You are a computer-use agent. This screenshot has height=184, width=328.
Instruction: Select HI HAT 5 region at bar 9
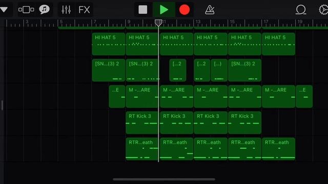coord(142,44)
